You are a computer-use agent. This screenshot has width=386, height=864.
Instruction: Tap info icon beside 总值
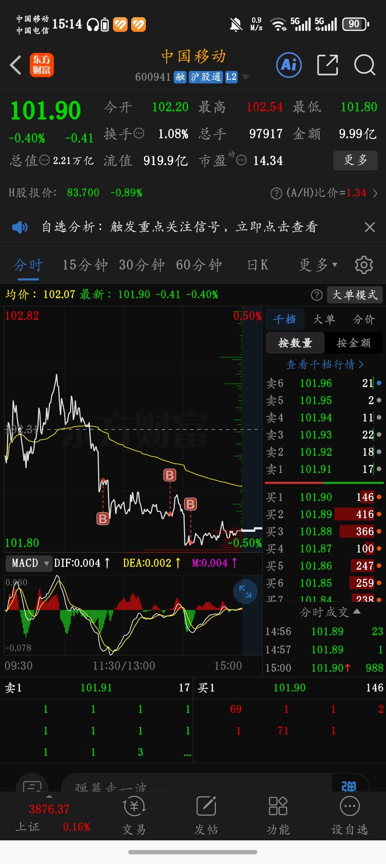click(x=44, y=160)
